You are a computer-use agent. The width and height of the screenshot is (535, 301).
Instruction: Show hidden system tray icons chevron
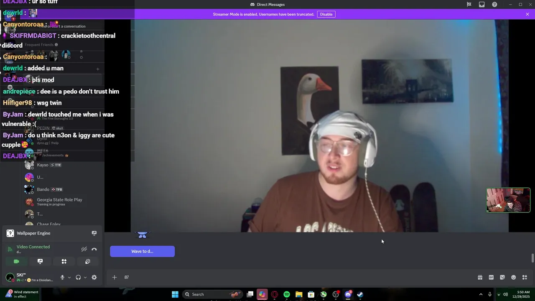[x=481, y=294]
